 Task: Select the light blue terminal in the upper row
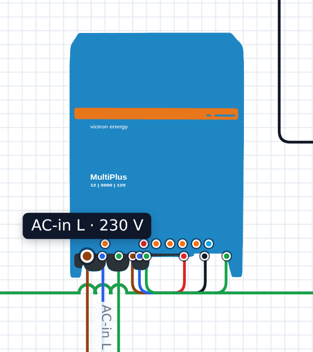coord(209,244)
